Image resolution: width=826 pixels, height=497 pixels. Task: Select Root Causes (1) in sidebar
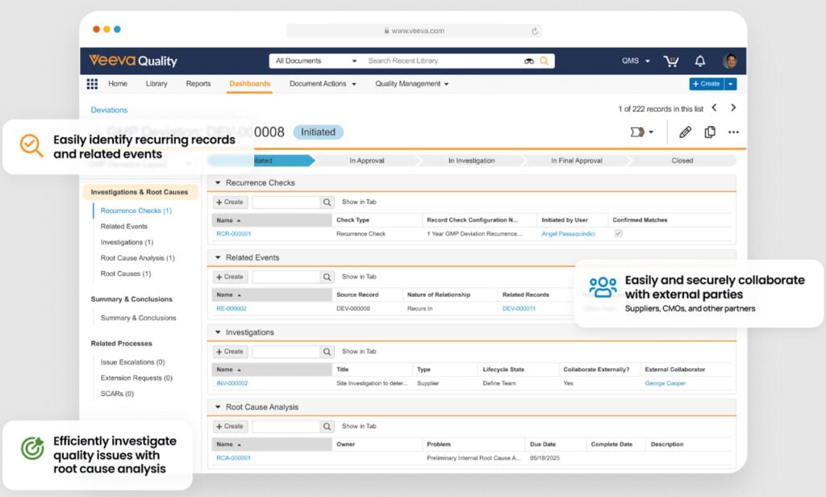point(125,274)
